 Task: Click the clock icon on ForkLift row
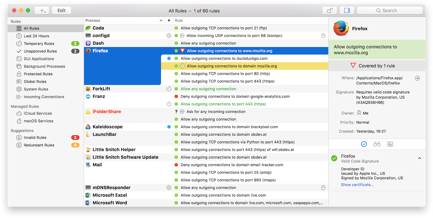click(169, 89)
